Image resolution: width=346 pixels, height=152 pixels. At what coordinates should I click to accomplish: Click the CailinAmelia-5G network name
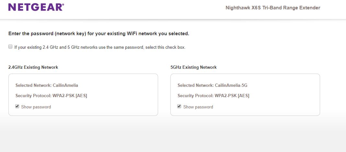231,86
